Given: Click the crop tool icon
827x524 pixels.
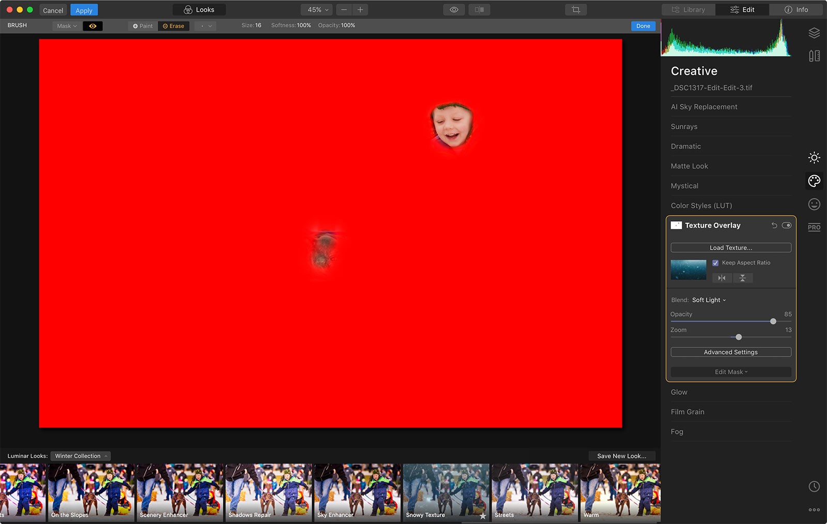Looking at the screenshot, I should point(576,10).
